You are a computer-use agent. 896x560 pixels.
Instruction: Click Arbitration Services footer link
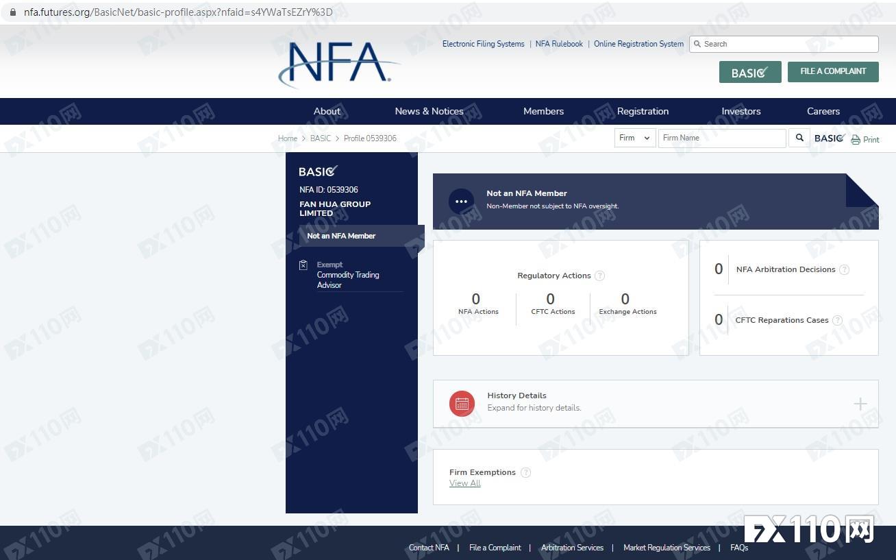[x=572, y=548]
